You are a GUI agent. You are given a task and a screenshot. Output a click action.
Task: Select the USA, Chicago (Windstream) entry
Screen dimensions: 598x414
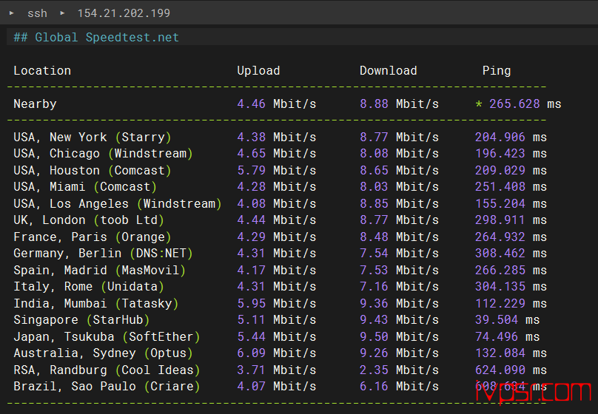pyautogui.click(x=103, y=154)
